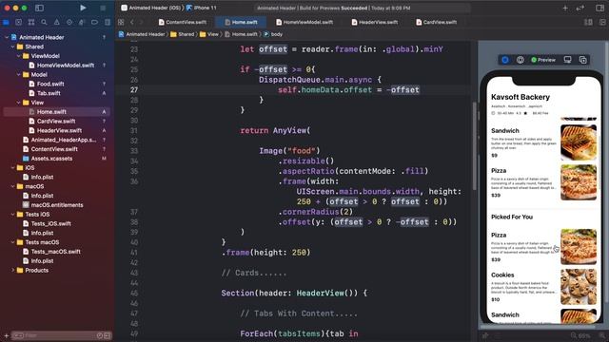
Task: Add a new file with navigator plus button
Action: coord(7,335)
